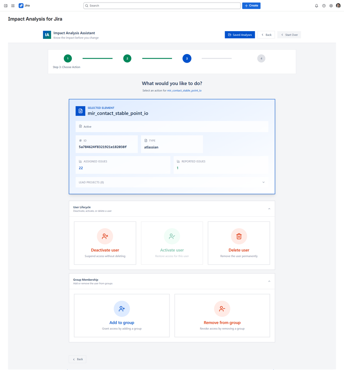Click inside the Search field
Screen dimensions: 344x370
(162, 6)
